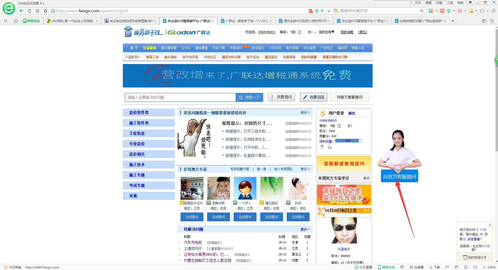Click 向官方客服提问 button beside search
Screen dimensions: 498x270
tap(349, 97)
